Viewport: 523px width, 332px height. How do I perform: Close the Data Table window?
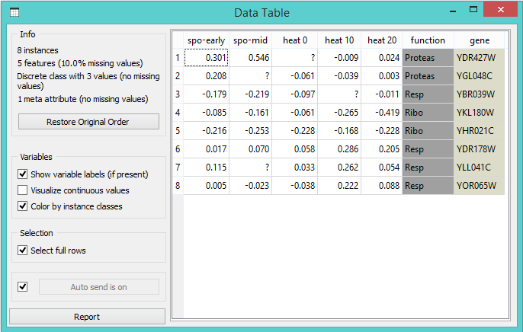(x=503, y=11)
